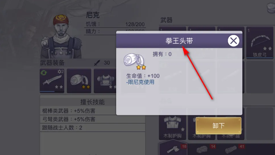Click the 限尼克使用 restriction text
The width and height of the screenshot is (275, 155).
[x=140, y=82]
